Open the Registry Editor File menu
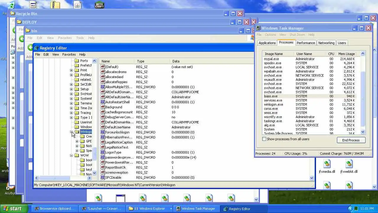378x213 pixels. 38,54
